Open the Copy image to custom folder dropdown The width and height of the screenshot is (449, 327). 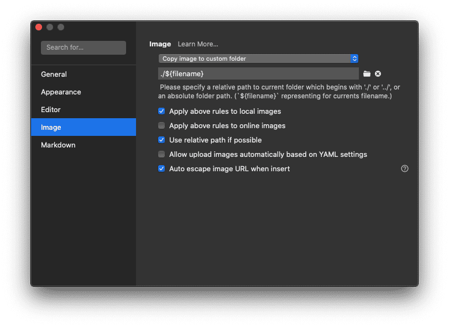[x=258, y=59]
